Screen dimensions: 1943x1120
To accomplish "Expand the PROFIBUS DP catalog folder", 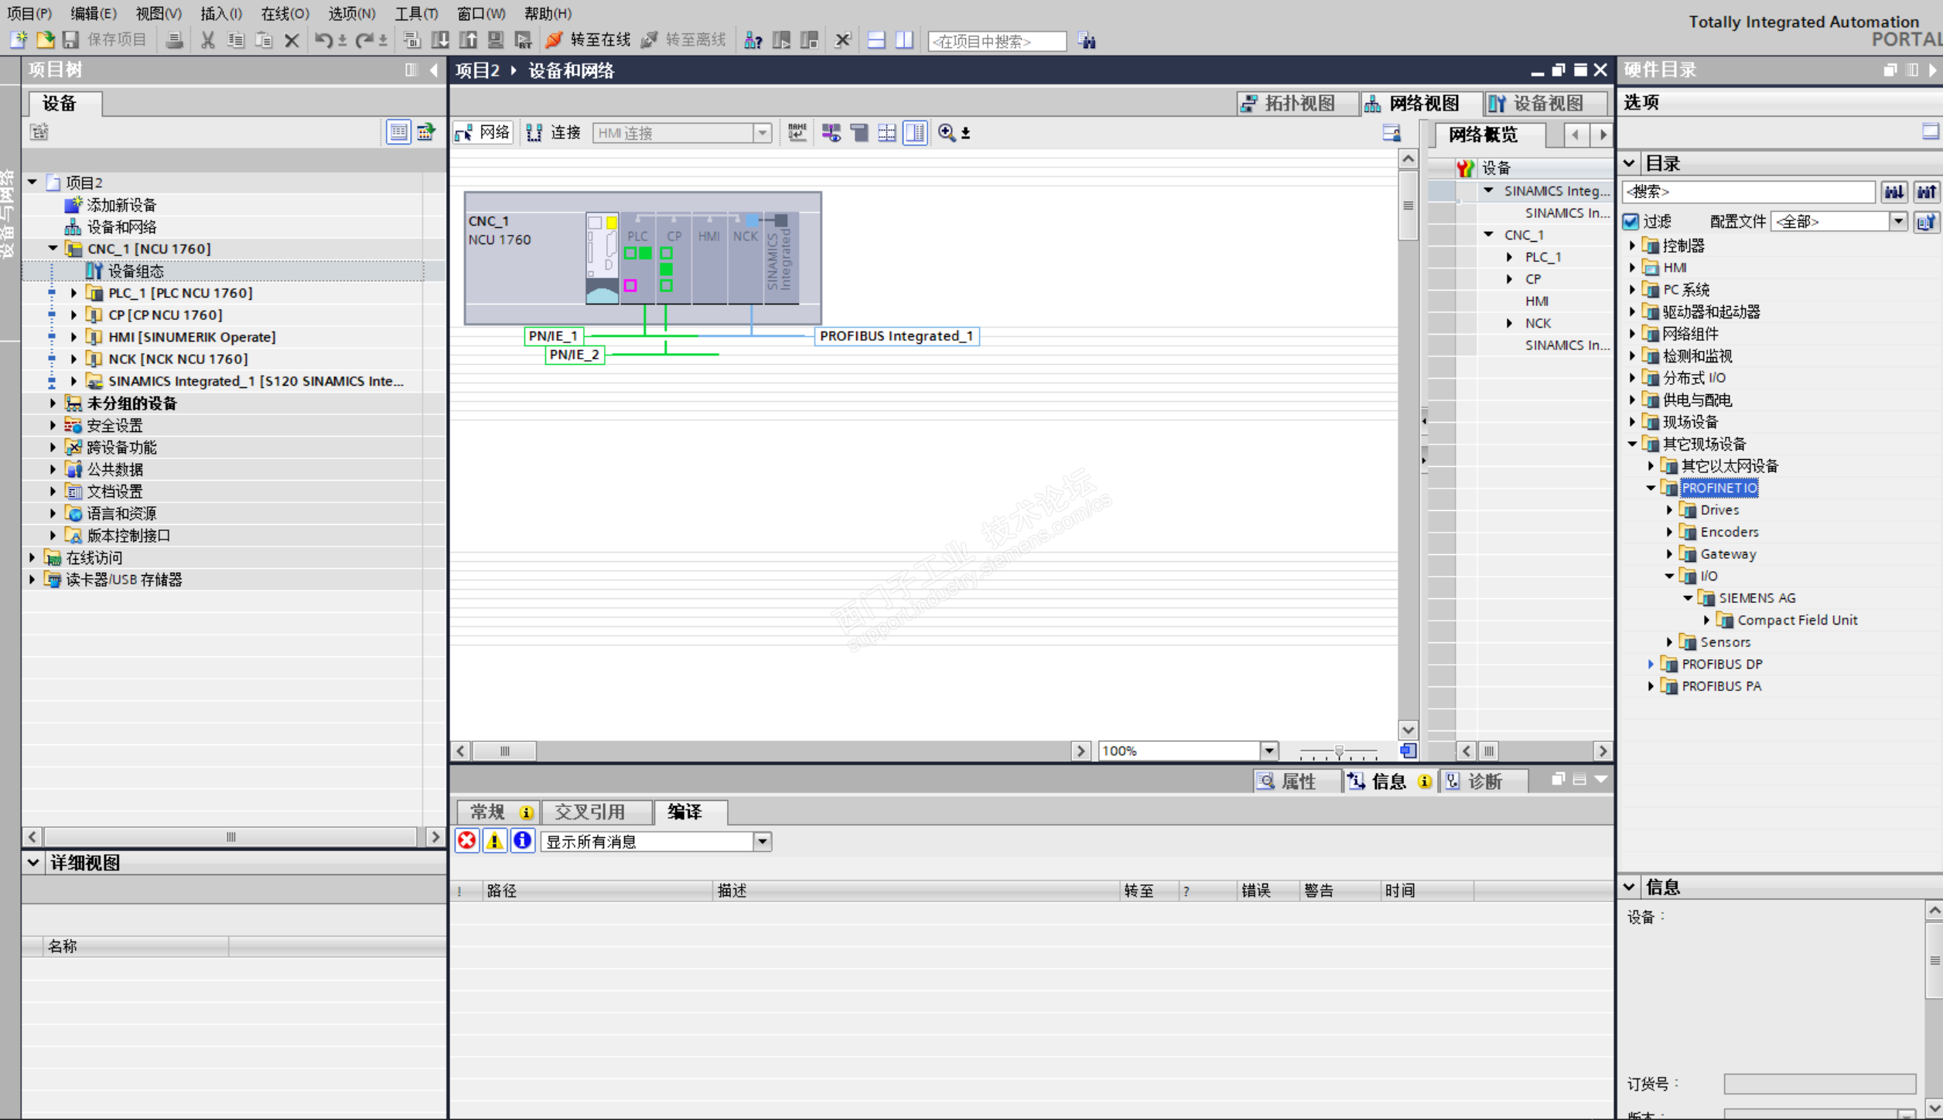I will 1651,664.
